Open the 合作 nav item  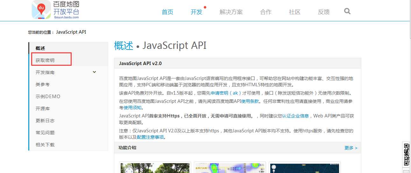(266, 12)
